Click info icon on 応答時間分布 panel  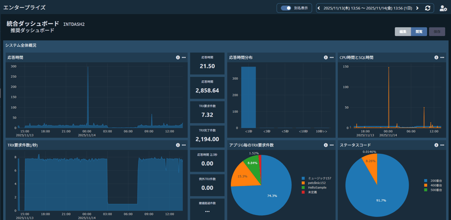click(x=326, y=58)
